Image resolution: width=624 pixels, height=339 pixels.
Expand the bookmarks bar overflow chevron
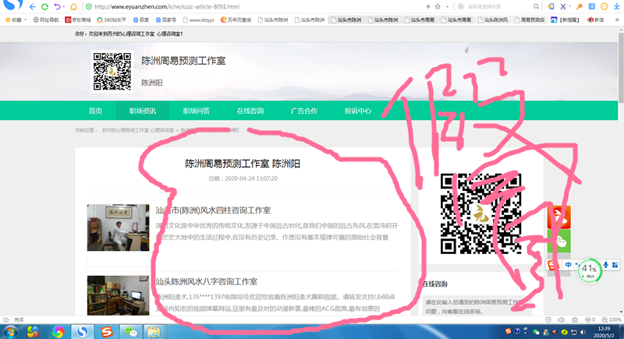(x=617, y=19)
